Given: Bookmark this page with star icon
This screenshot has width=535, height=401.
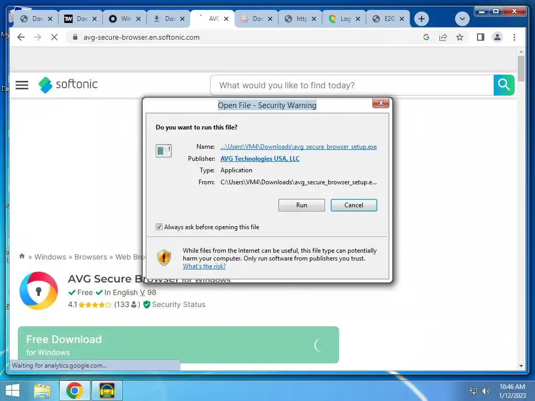Looking at the screenshot, I should pyautogui.click(x=460, y=37).
